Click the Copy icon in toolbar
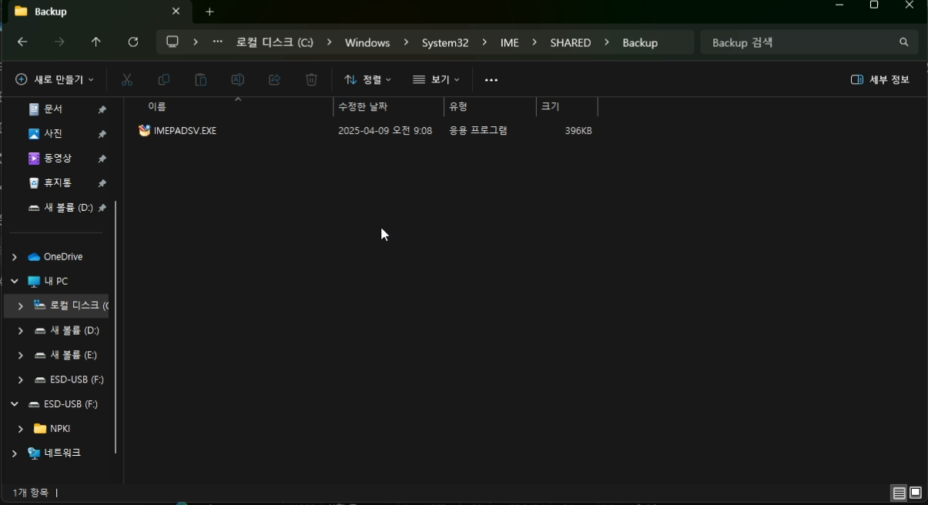This screenshot has width=928, height=505. 163,80
